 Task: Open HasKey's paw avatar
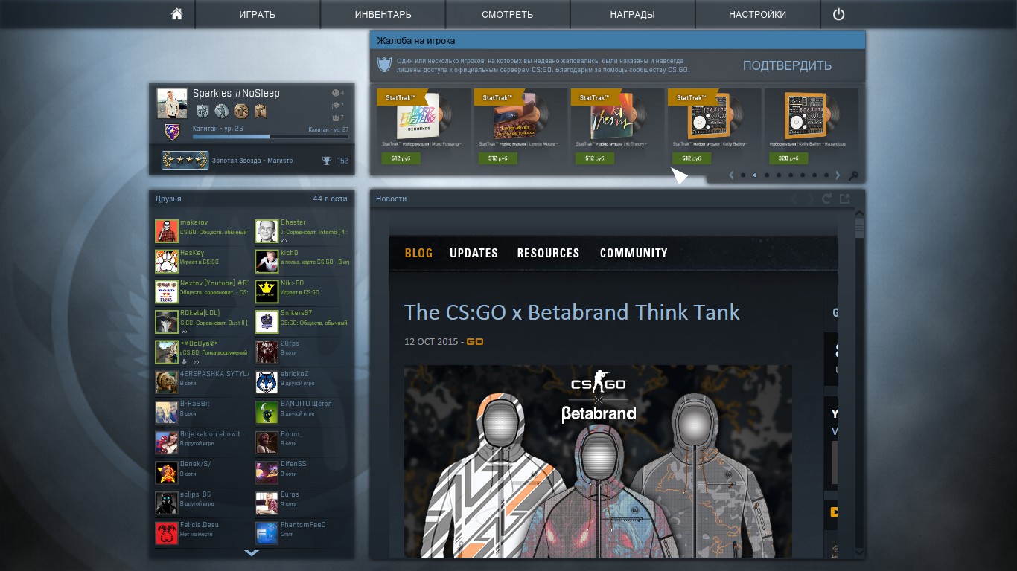click(x=167, y=262)
